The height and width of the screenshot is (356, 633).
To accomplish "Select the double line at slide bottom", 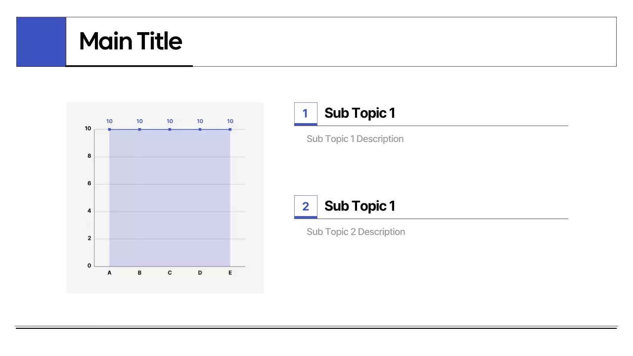I will click(316, 327).
